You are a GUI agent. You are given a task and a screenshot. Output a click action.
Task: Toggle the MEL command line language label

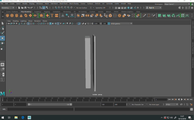click(x=4, y=109)
